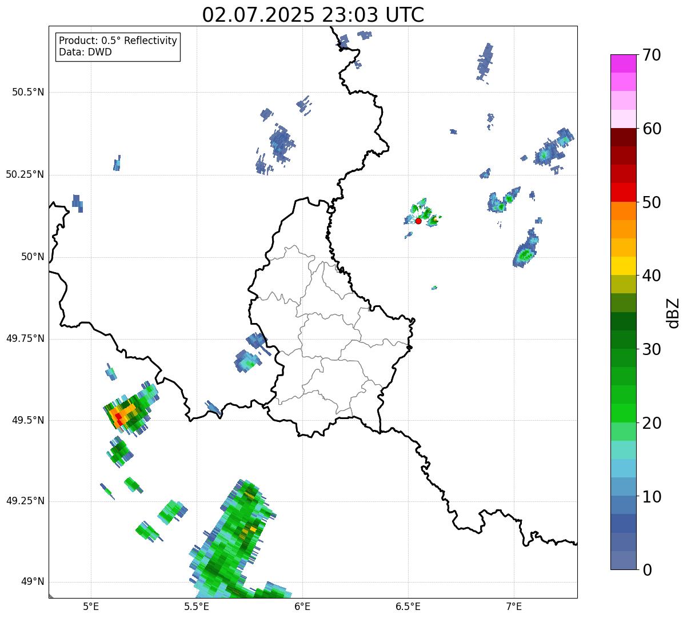Screen dimensions: 687x618
Task: Click the 49.25°N latitude label
Action: point(25,501)
